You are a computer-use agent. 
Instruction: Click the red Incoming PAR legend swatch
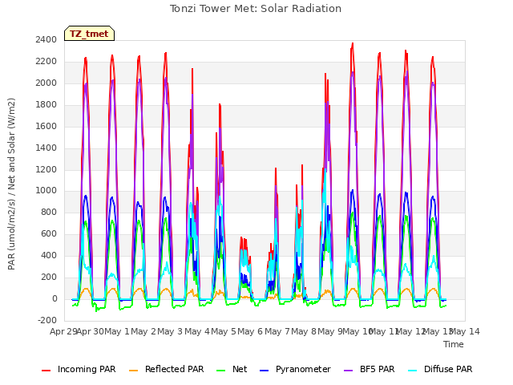click(46, 371)
